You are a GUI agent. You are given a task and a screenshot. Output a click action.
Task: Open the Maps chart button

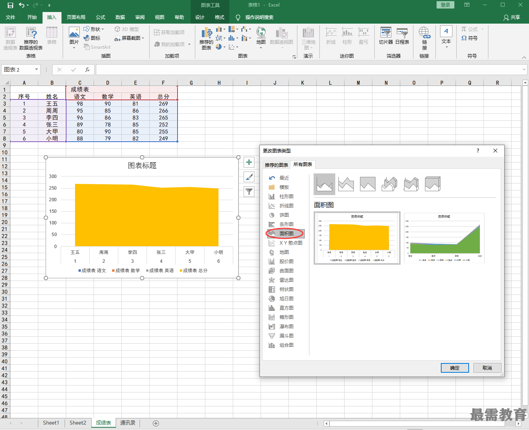(x=261, y=38)
